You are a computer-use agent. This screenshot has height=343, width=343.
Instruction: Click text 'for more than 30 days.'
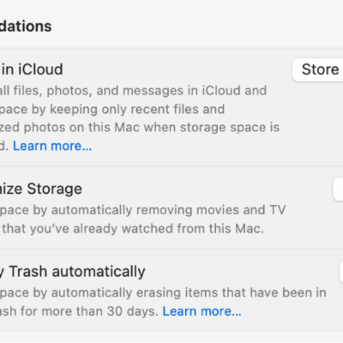click(x=89, y=311)
